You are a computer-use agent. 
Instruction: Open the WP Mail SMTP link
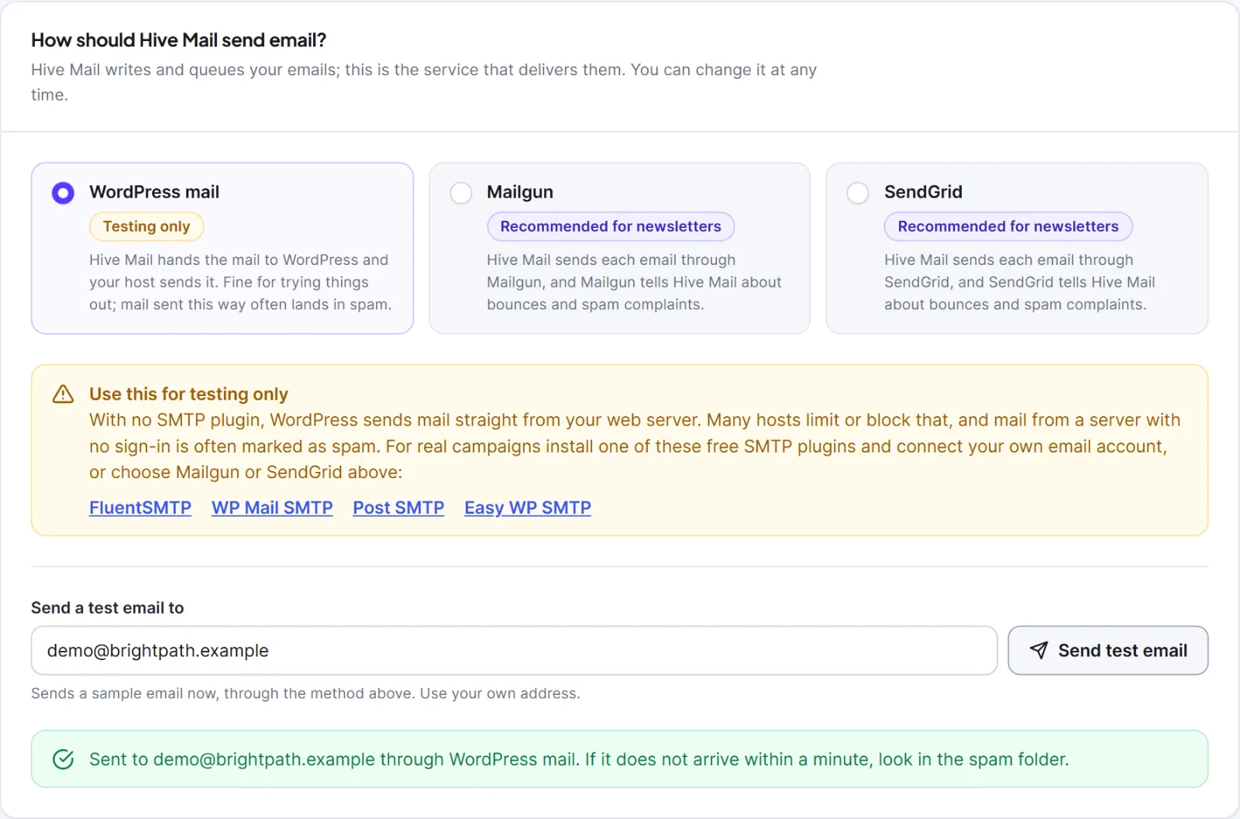point(272,508)
